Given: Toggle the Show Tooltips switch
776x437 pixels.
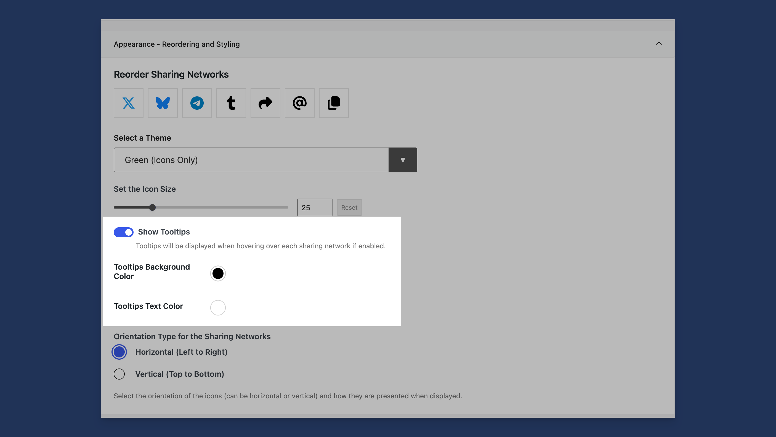Looking at the screenshot, I should point(124,232).
